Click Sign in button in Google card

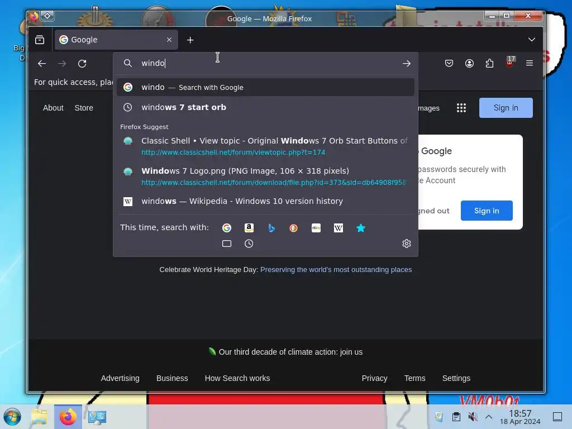(487, 211)
